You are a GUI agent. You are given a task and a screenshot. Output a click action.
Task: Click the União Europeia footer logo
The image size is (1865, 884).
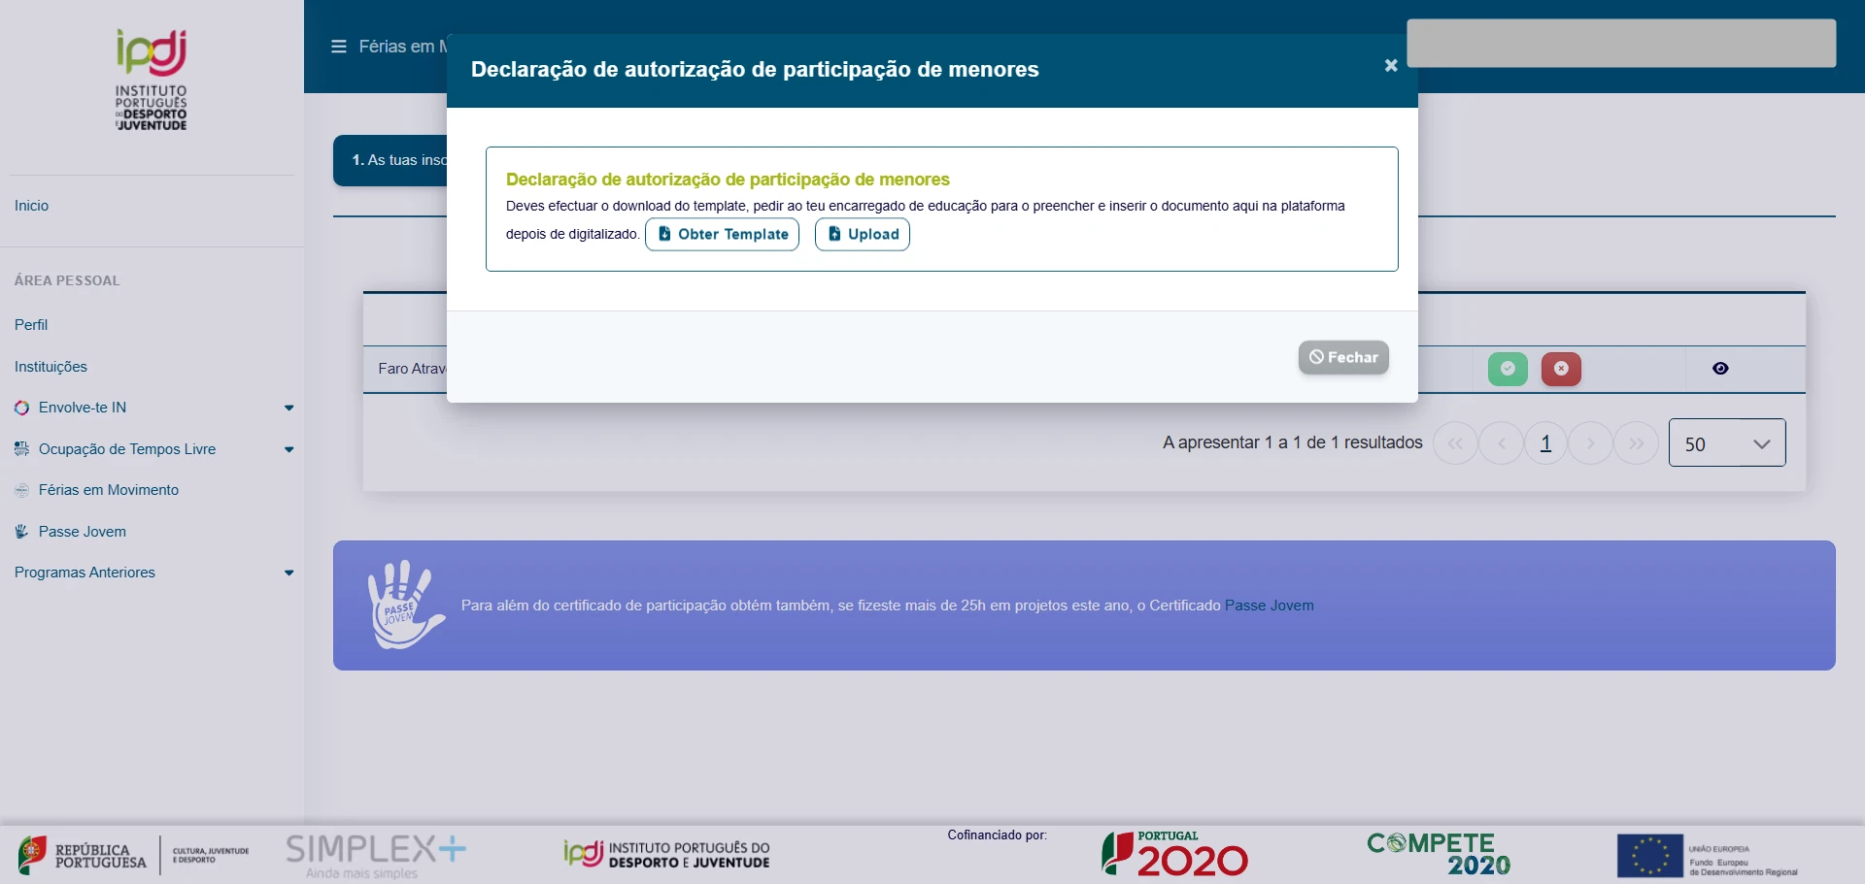[x=1708, y=856]
